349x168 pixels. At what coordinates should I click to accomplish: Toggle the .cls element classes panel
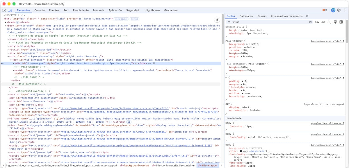click(x=323, y=22)
